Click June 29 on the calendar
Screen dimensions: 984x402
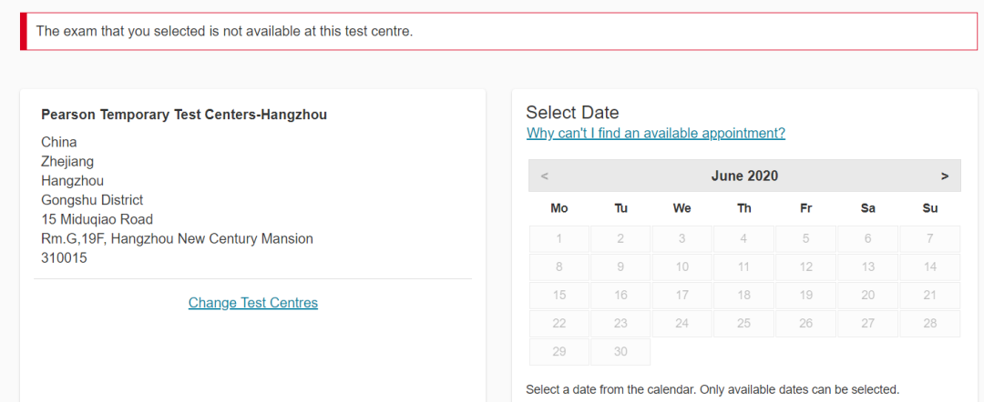[559, 352]
